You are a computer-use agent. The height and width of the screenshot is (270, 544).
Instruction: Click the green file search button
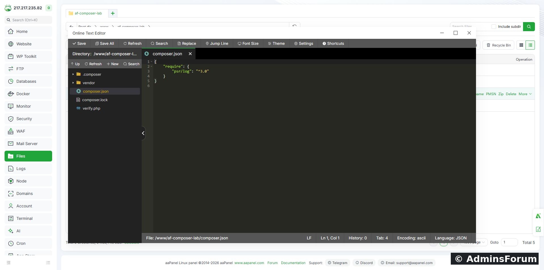coord(529,27)
